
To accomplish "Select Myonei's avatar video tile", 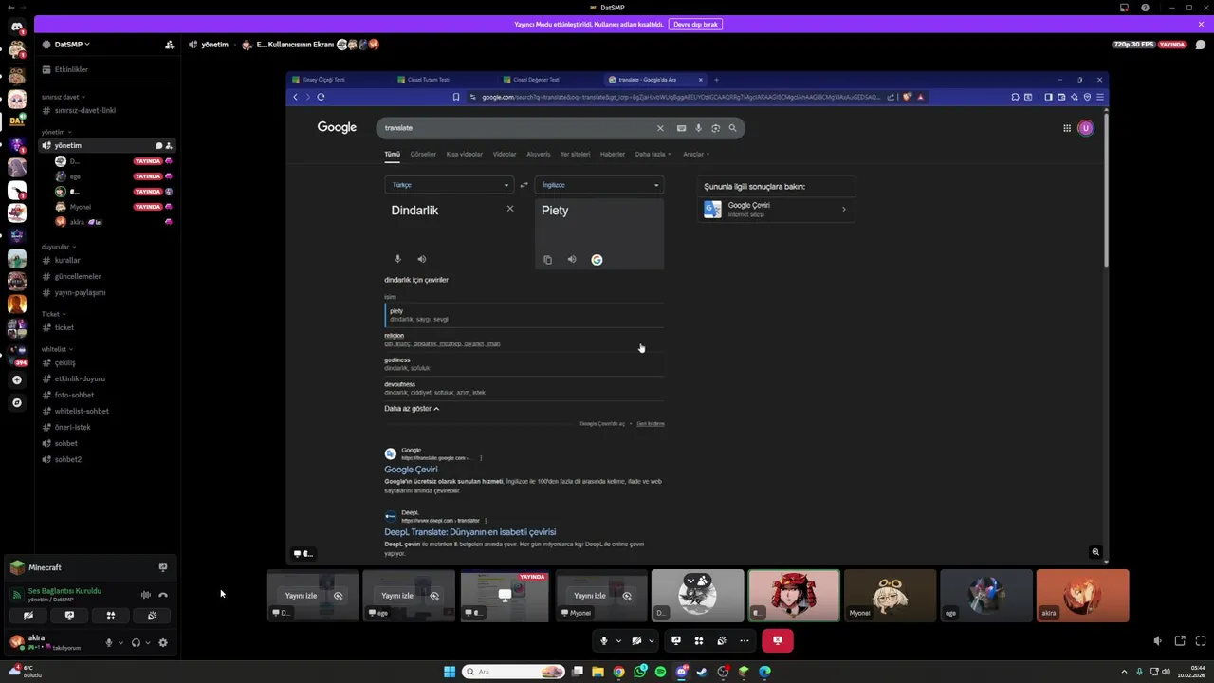I will (891, 596).
